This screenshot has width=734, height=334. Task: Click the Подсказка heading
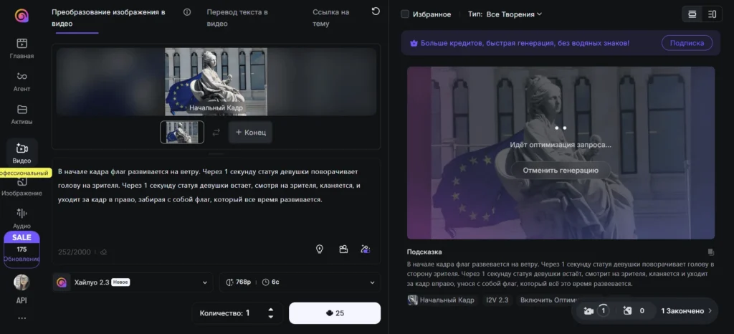click(x=424, y=252)
